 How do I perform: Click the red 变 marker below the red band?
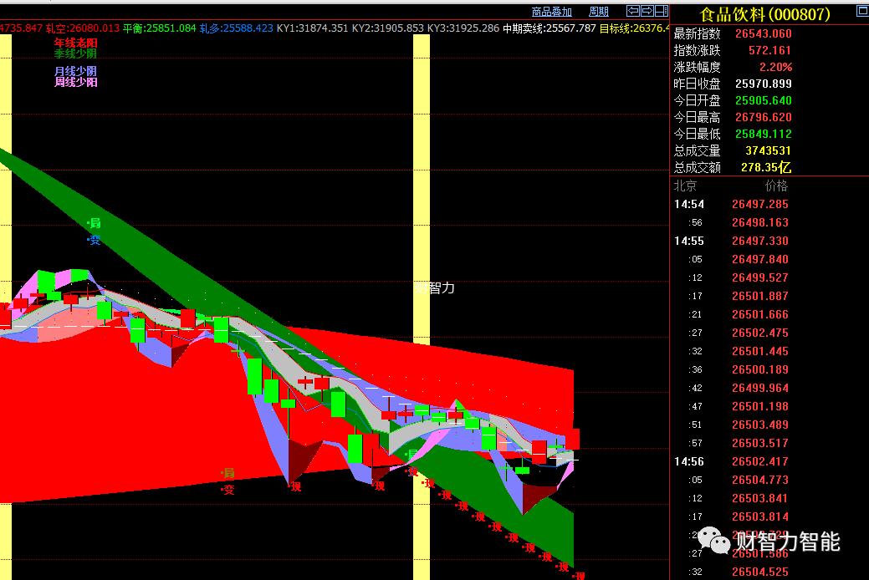228,490
